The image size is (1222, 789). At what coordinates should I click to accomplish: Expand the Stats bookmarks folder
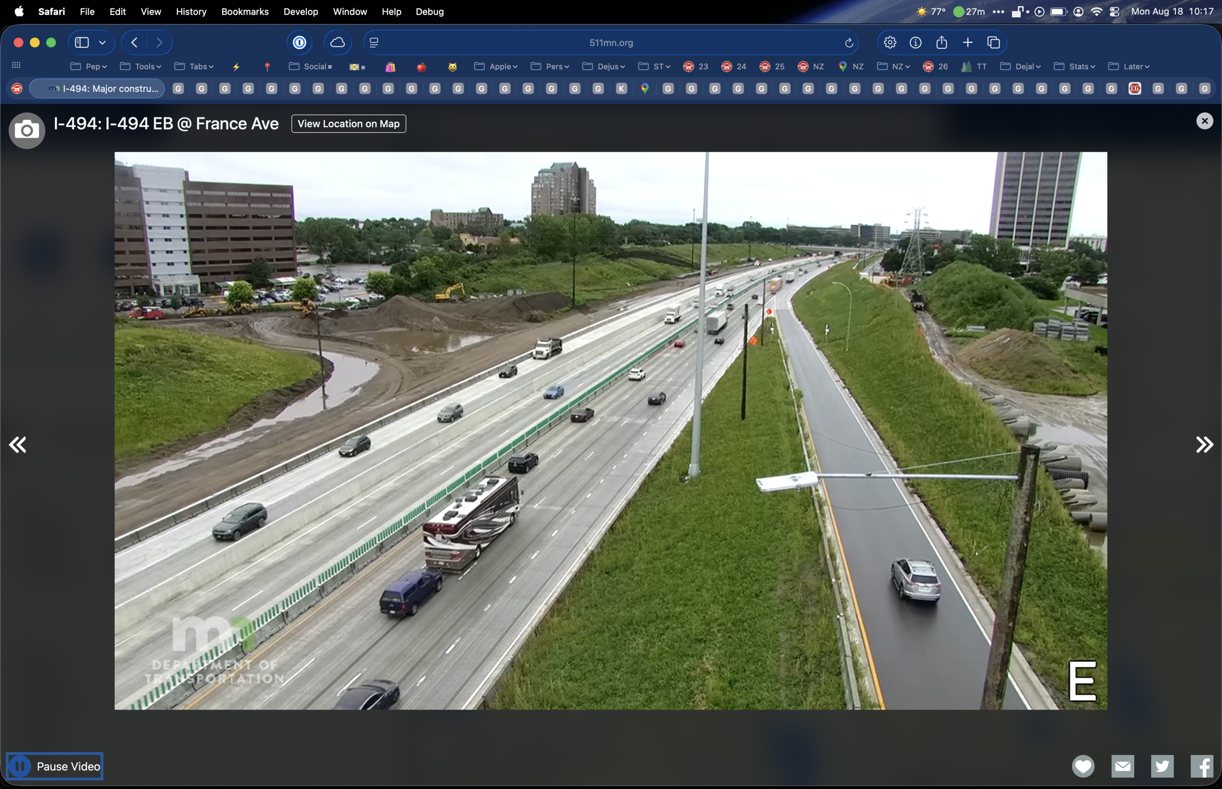(x=1074, y=66)
